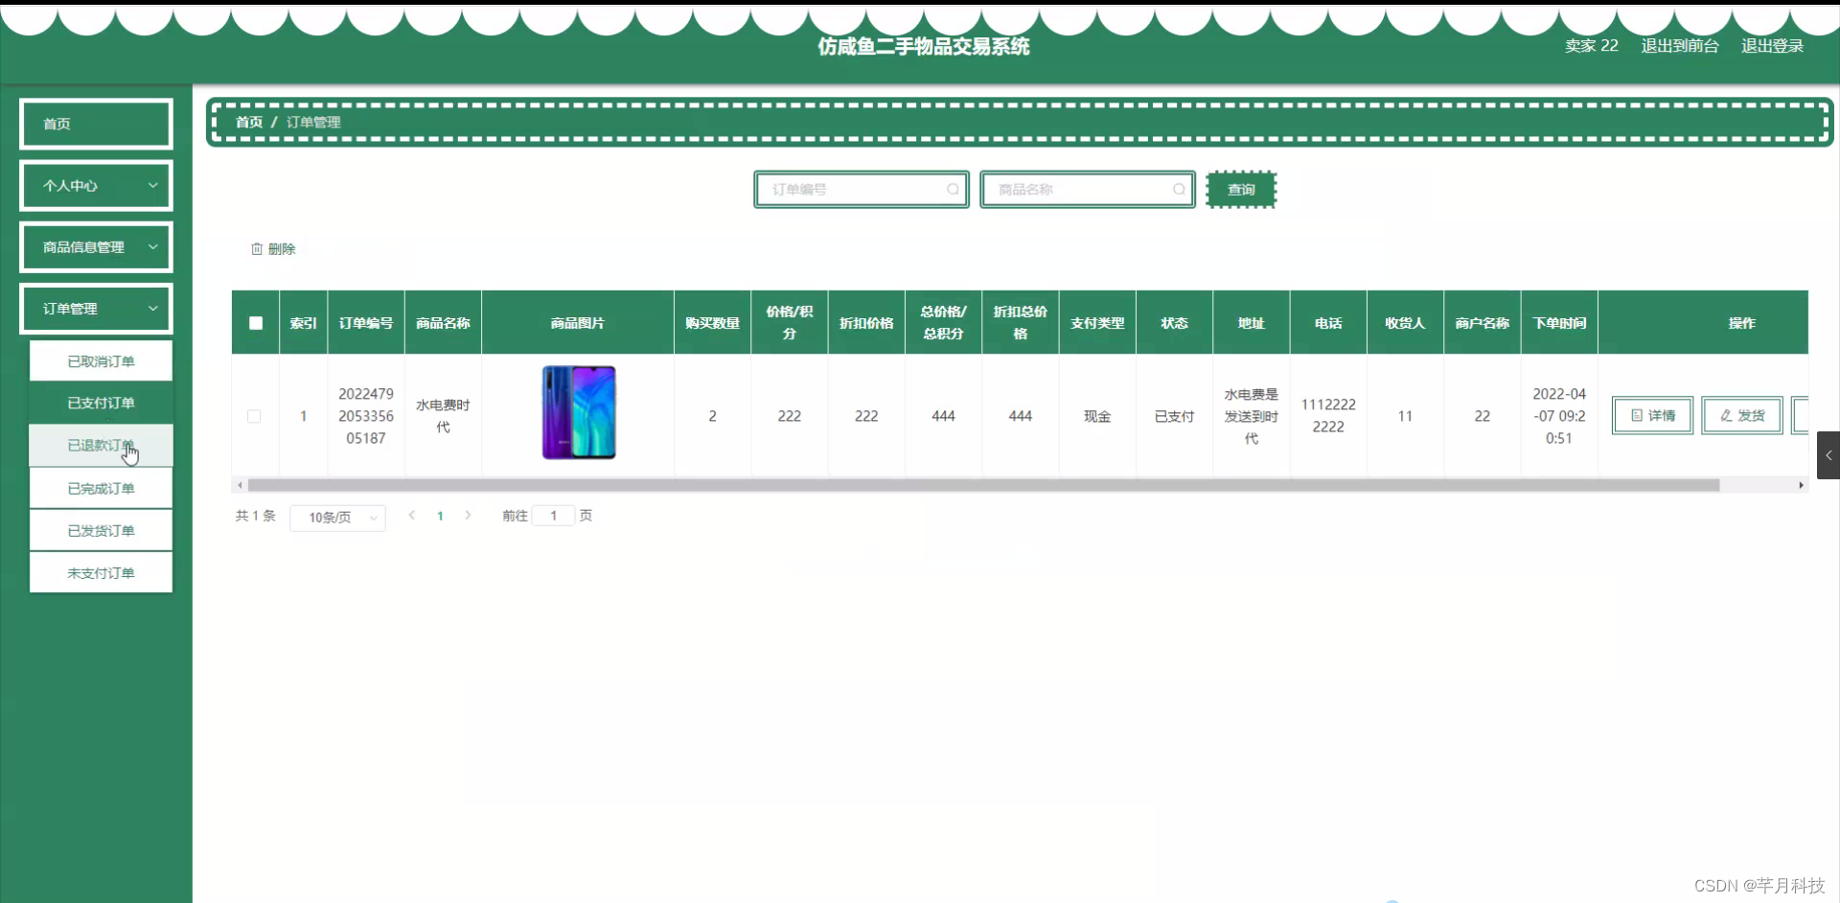Open the 10条/页 page size dropdown

(337, 517)
